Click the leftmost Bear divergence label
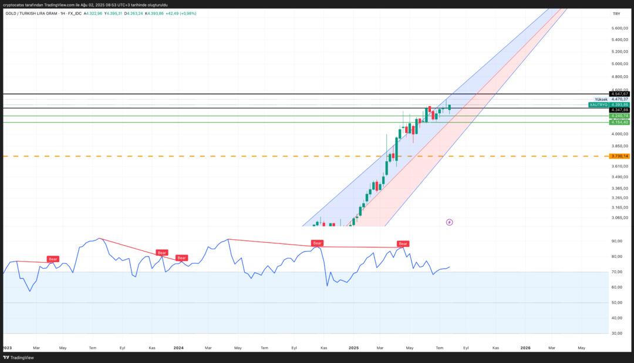 53,259
